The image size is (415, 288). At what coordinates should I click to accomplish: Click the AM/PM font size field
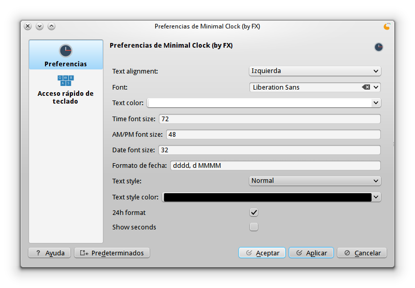(x=273, y=135)
